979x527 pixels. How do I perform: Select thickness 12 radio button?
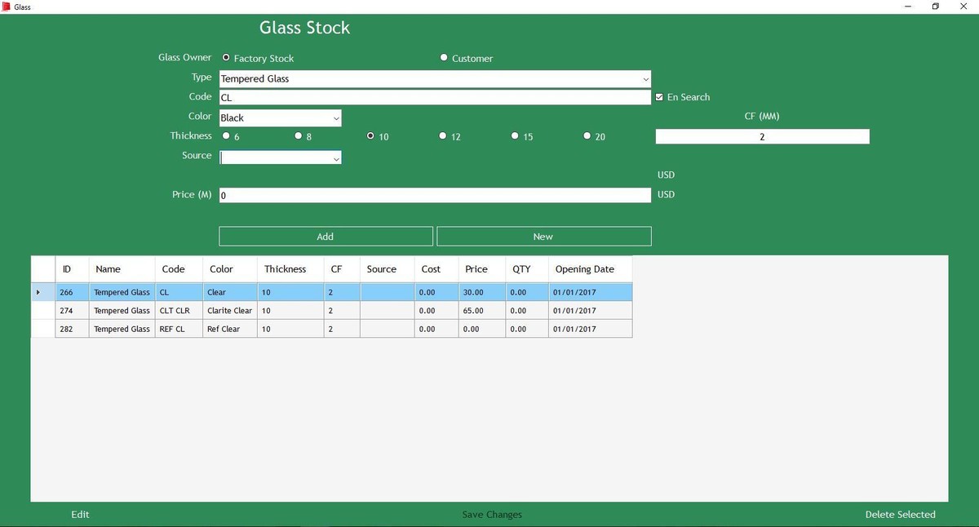(x=443, y=136)
